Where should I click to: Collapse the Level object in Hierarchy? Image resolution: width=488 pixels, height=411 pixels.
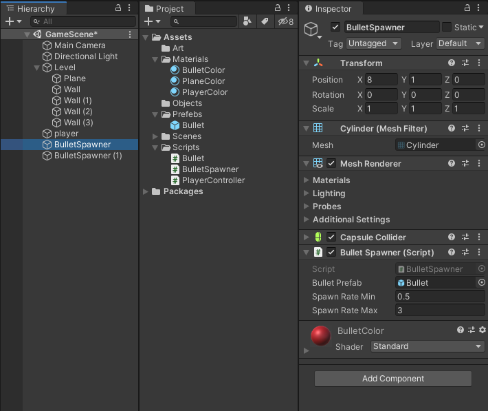[x=36, y=67]
